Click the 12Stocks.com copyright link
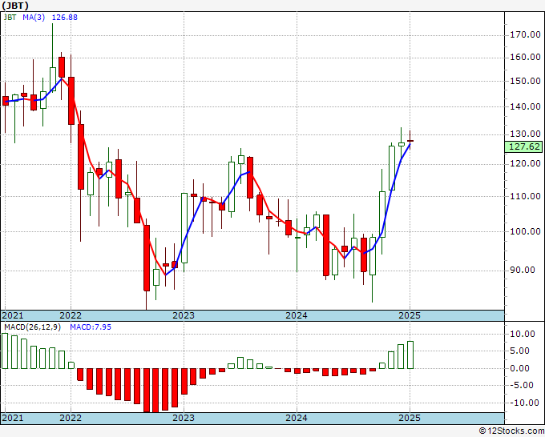This screenshot has width=545, height=437. [x=511, y=431]
